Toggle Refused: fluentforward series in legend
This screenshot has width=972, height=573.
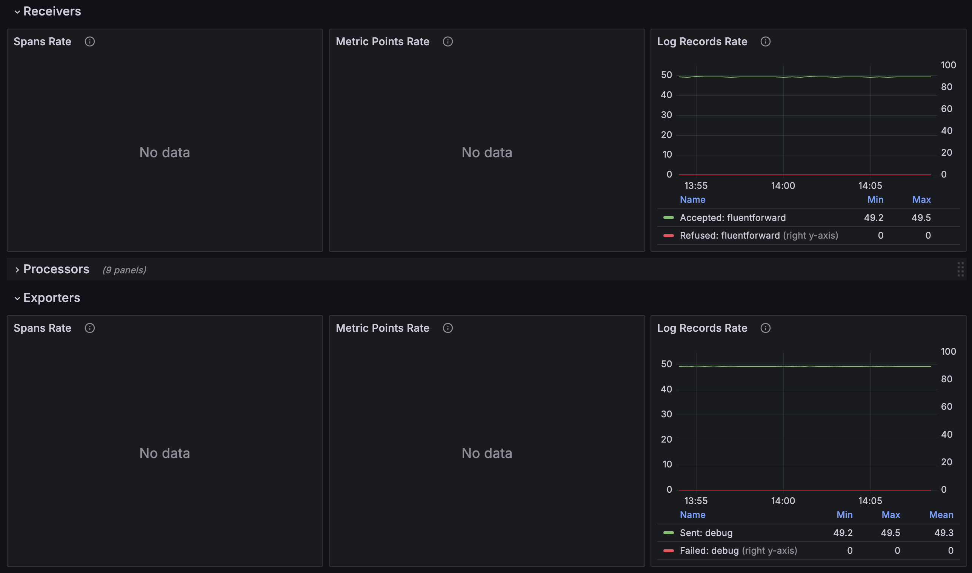click(x=729, y=236)
